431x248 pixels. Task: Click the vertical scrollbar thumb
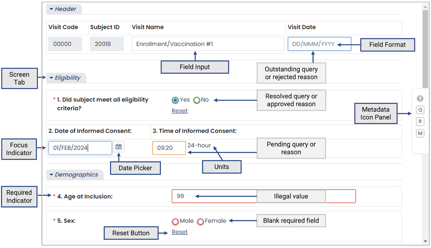[x=425, y=49]
